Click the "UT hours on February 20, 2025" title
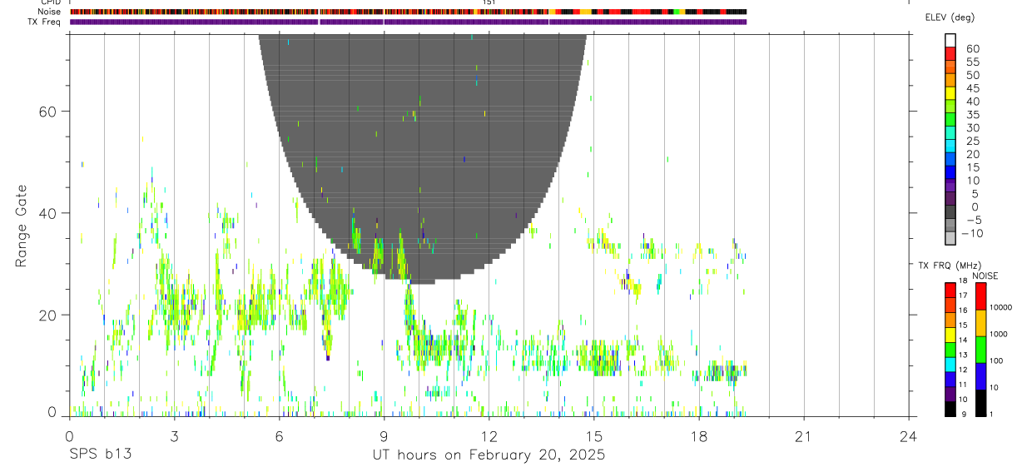The image size is (1022, 472). (x=489, y=455)
